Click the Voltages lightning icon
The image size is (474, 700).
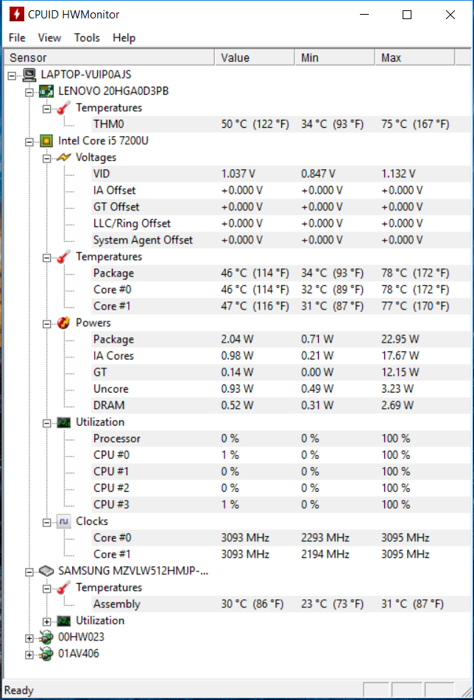(64, 157)
